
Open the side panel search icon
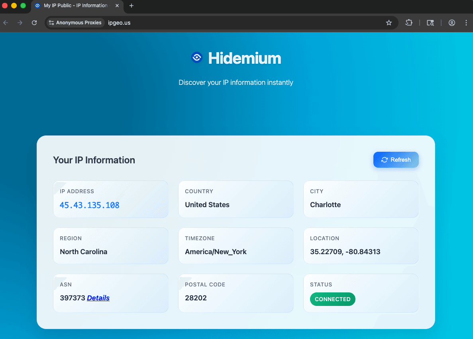coord(430,23)
